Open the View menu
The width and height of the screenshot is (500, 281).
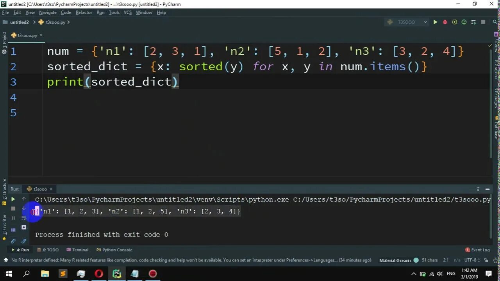(x=30, y=12)
